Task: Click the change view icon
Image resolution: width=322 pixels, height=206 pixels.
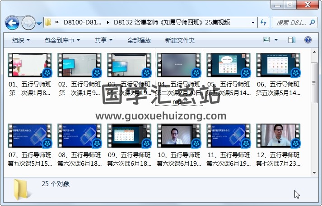Action: click(266, 40)
